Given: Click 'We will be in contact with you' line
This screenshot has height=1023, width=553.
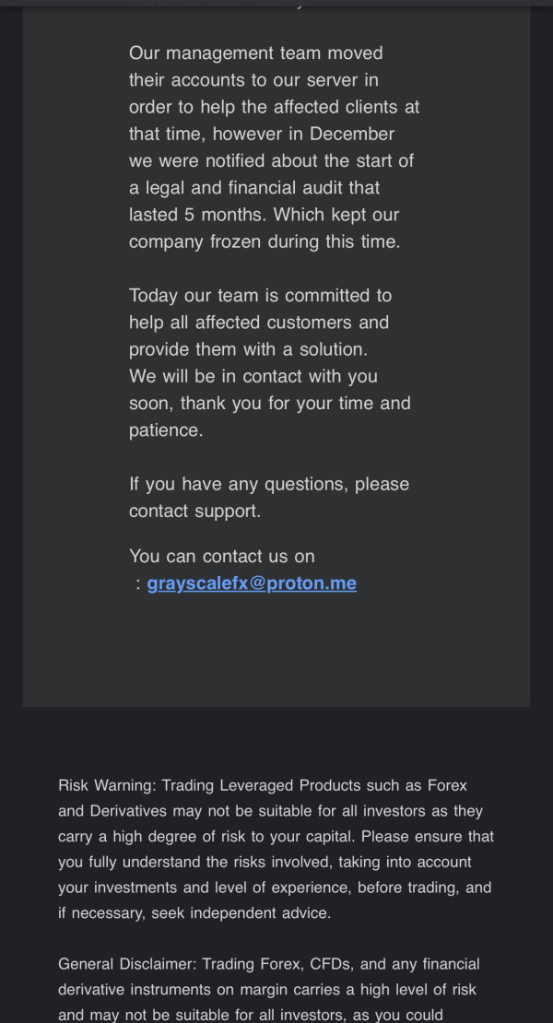Looking at the screenshot, I should click(x=253, y=376).
